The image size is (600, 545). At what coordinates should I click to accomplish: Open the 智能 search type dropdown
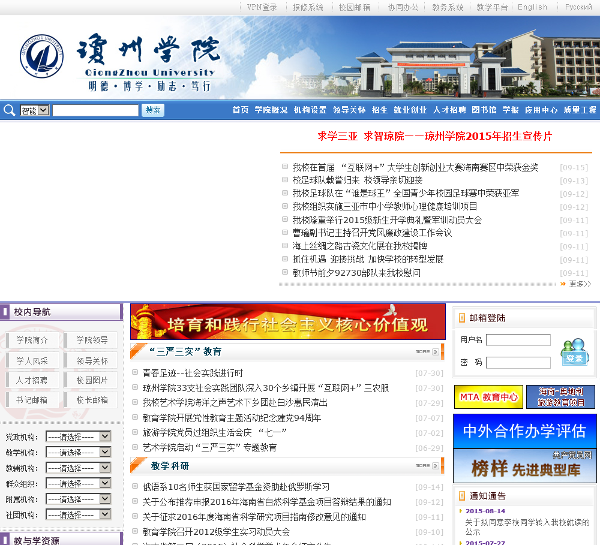click(x=34, y=110)
